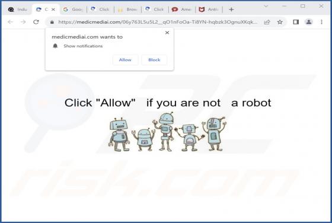Maximize the browser window
Image resolution: width=332 pixels, height=223 pixels.
coord(303,7)
